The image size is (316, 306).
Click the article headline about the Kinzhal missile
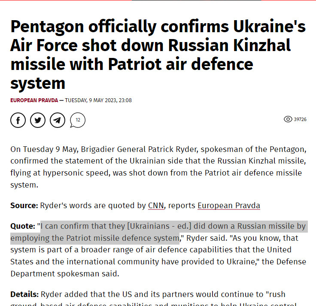tap(158, 55)
